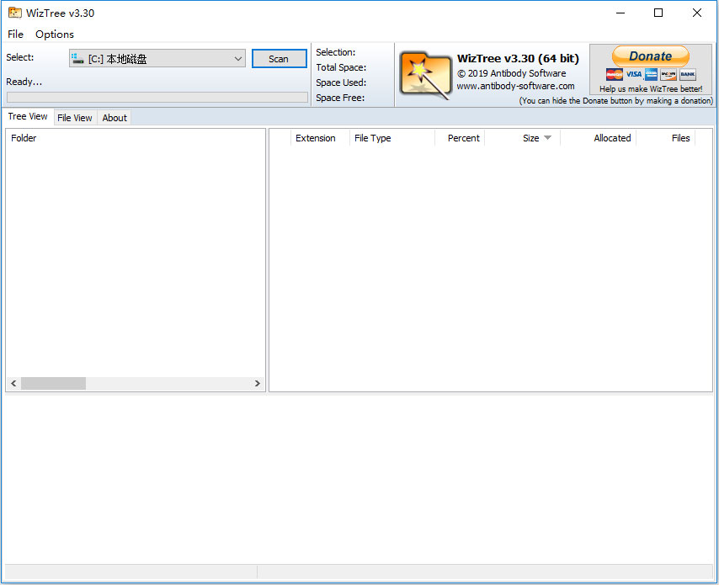Minimize the WizTree window
719x585 pixels.
620,13
